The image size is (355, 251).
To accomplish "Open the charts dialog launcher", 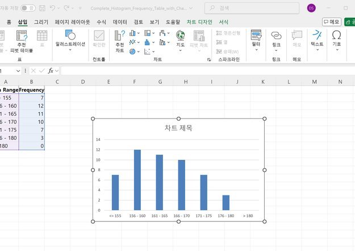I will [209, 59].
